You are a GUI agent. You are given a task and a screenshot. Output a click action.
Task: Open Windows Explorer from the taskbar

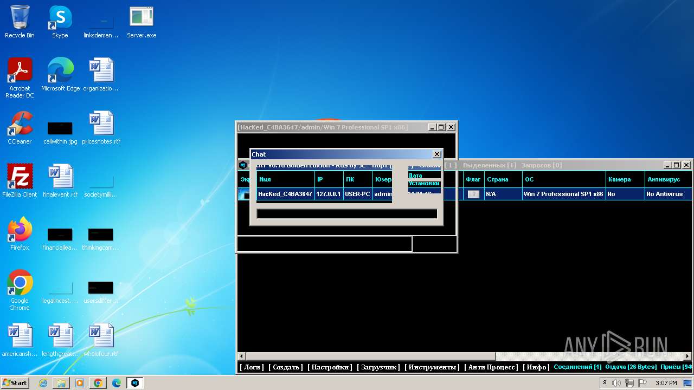click(x=61, y=383)
